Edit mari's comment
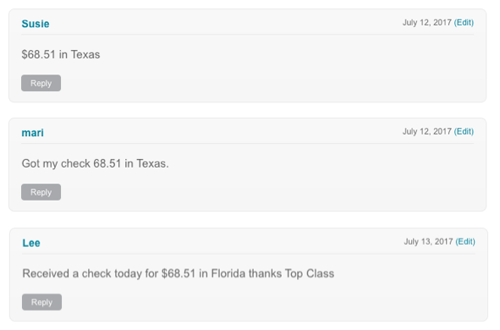The width and height of the screenshot is (500, 330). (464, 132)
